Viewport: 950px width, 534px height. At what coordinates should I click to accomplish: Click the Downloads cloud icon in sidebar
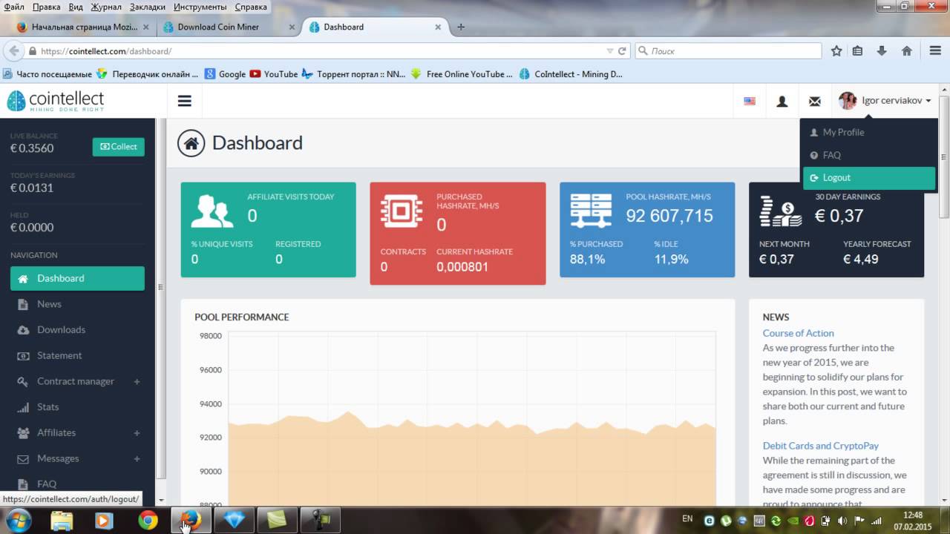click(x=22, y=330)
